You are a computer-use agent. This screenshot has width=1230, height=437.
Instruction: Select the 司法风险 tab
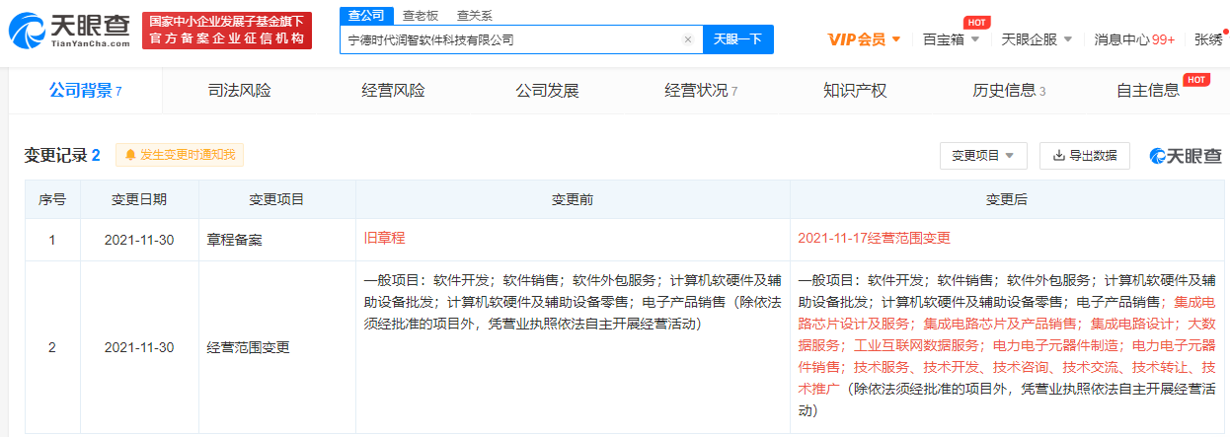(239, 91)
